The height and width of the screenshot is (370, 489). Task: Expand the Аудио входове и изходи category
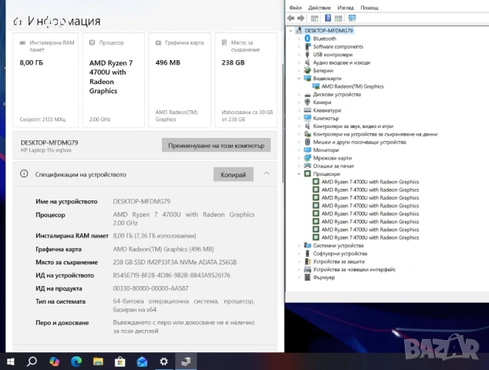coord(299,62)
